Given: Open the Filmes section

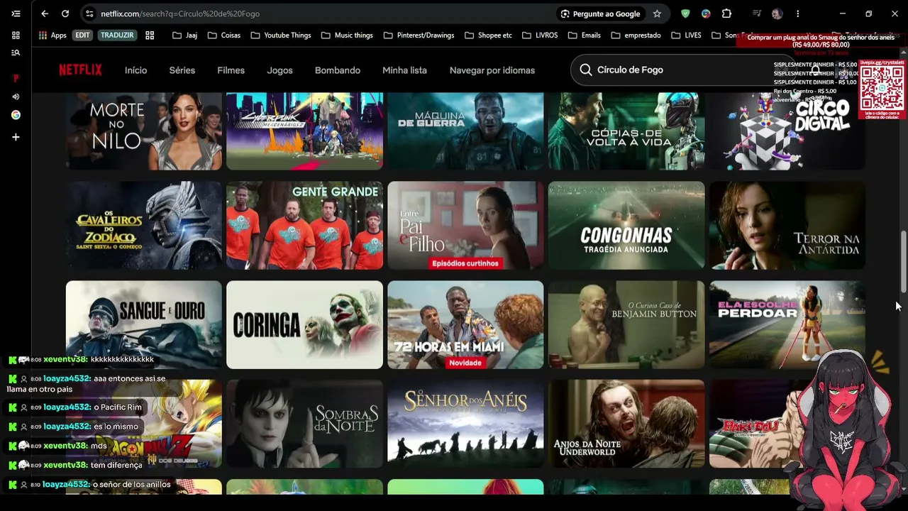Looking at the screenshot, I should click(x=231, y=70).
